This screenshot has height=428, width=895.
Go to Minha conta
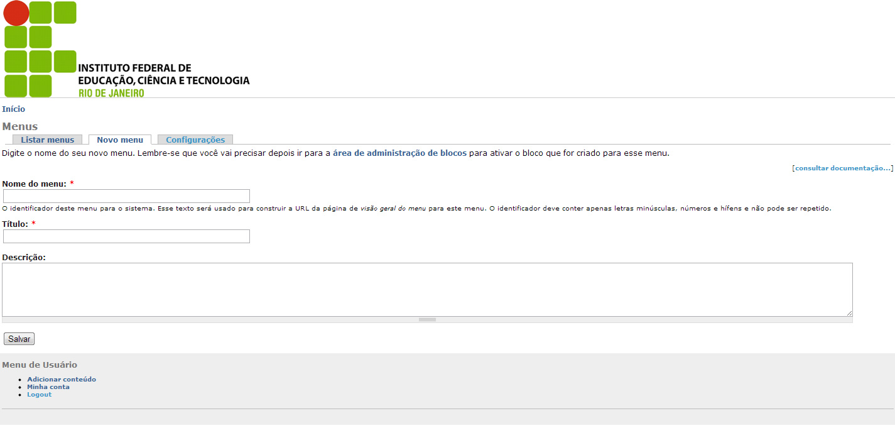pyautogui.click(x=48, y=387)
